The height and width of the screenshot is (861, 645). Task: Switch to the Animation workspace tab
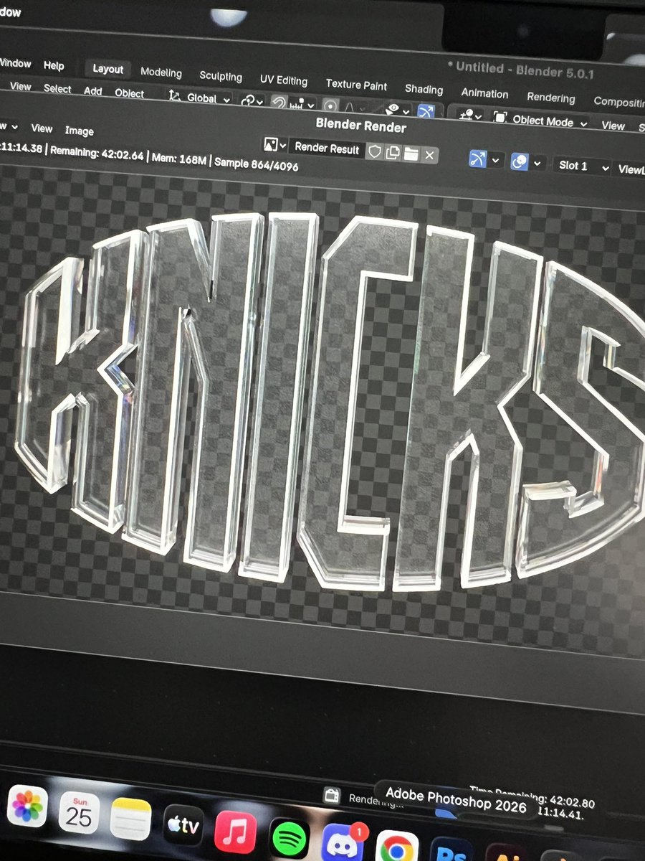point(484,93)
